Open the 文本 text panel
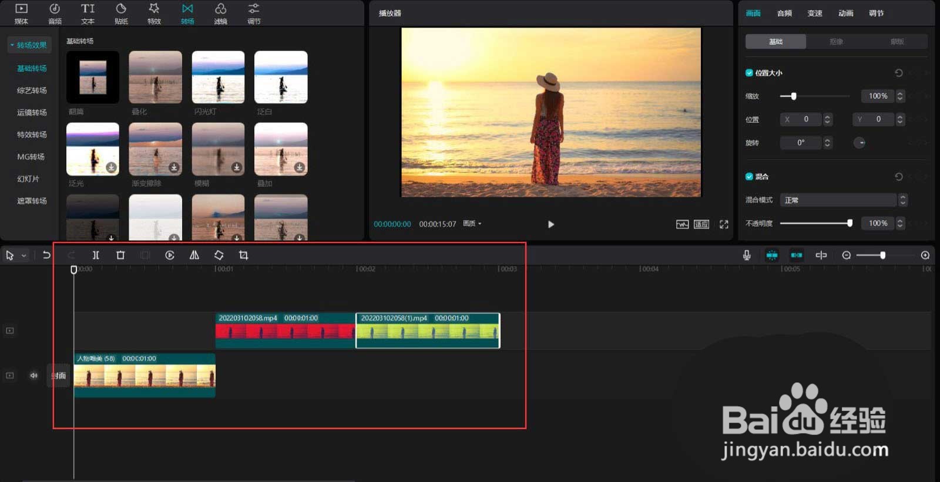 click(88, 13)
